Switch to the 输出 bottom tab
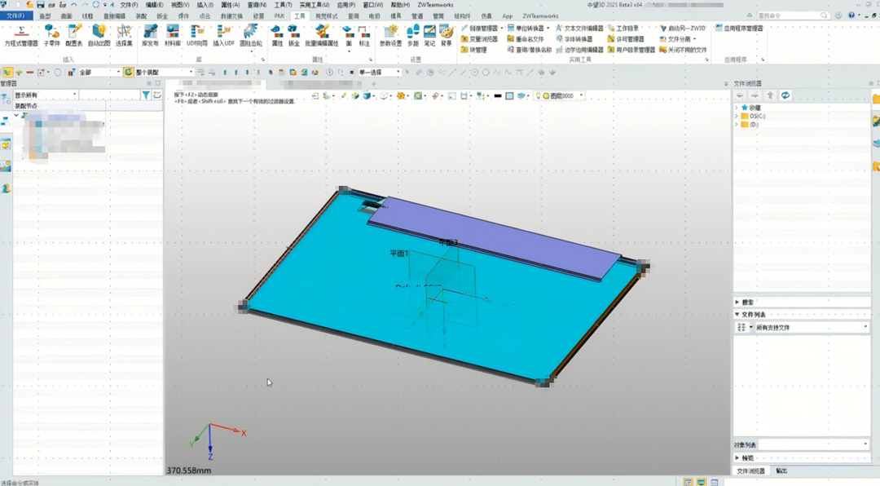Screen dimensions: 880x486 click(x=781, y=471)
